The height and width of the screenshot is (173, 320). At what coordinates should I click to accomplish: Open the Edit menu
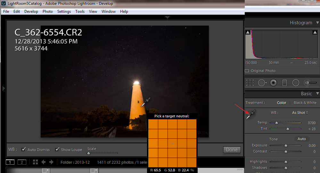(17, 12)
